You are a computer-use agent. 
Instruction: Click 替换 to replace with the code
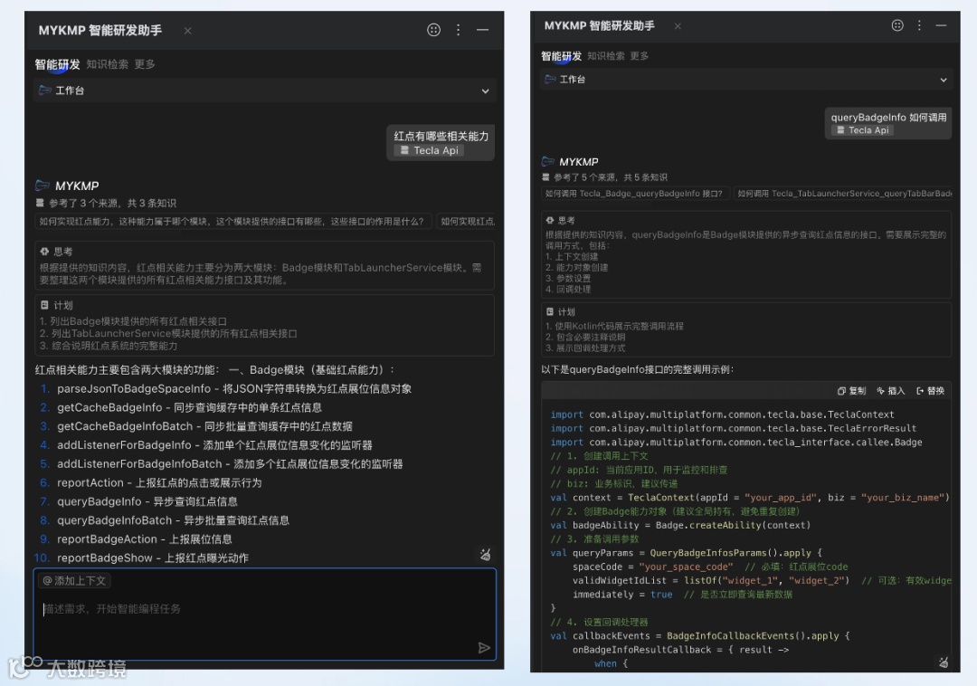(930, 391)
